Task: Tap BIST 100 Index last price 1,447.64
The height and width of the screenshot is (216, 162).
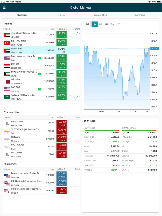Action: [50, 42]
